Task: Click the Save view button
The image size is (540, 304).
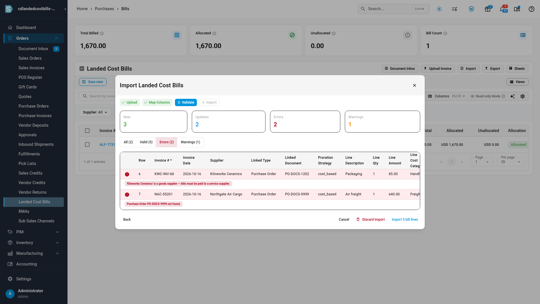Action: click(93, 82)
